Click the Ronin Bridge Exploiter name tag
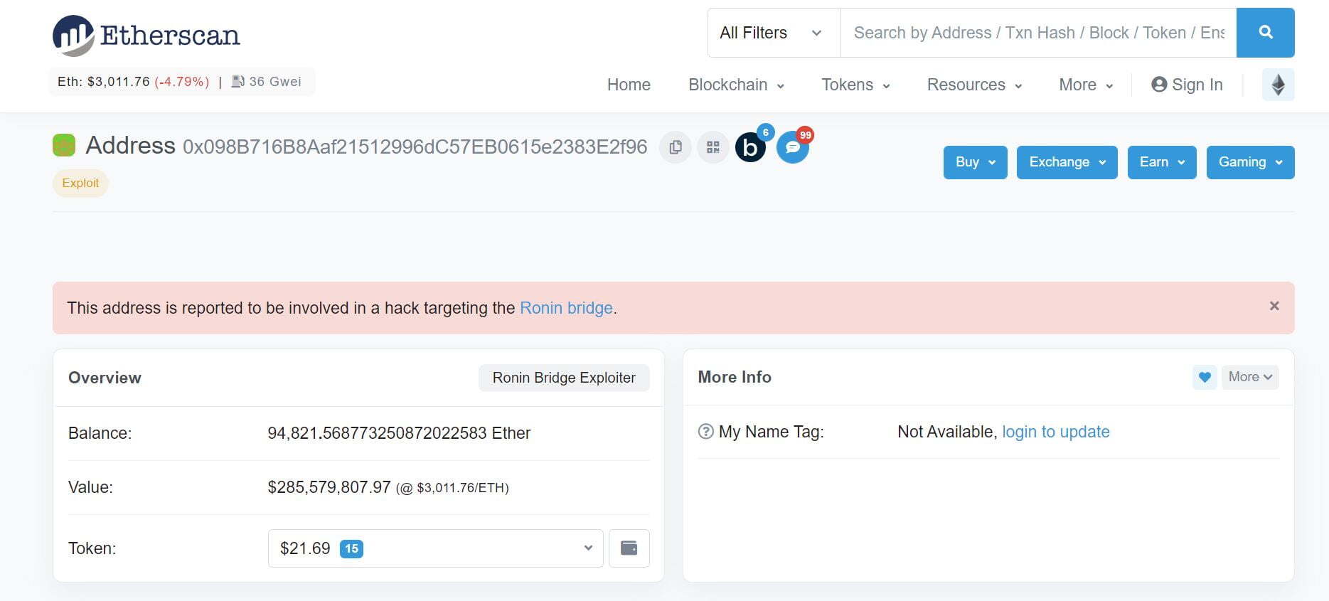Viewport: 1329px width, 601px height. 564,378
